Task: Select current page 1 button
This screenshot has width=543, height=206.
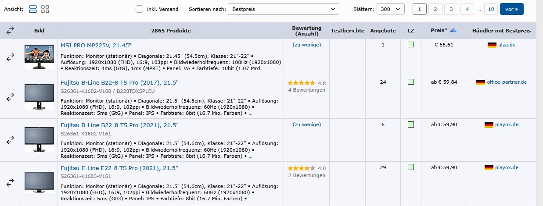Action: click(x=419, y=9)
